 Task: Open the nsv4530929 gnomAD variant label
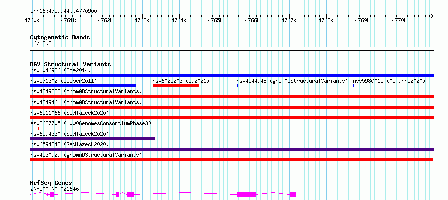pos(86,155)
